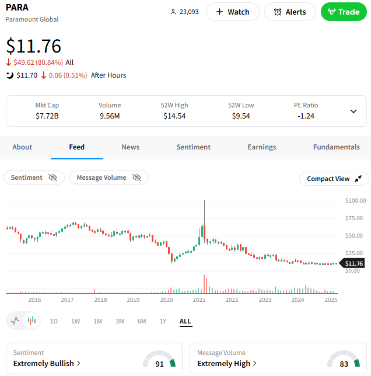The width and height of the screenshot is (371, 376).
Task: Click the 52W High $14.54 value
Action: click(x=174, y=116)
